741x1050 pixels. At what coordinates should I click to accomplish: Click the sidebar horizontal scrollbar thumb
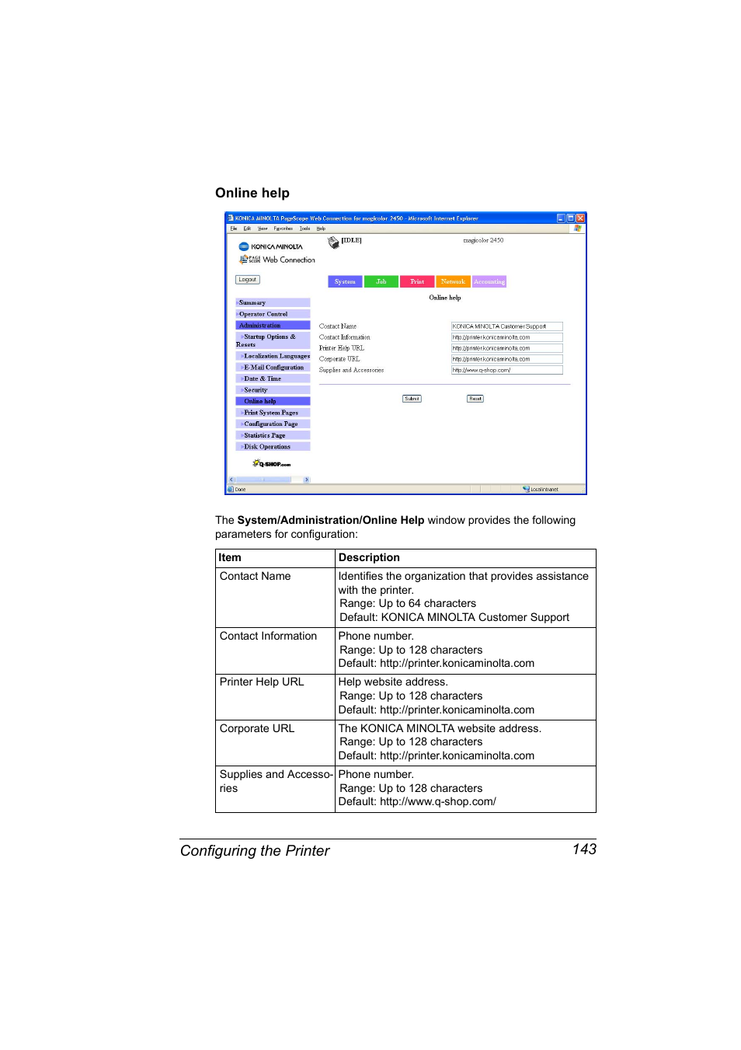263,480
